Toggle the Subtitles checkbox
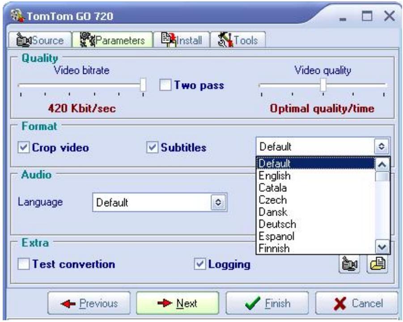This screenshot has width=403, height=322. point(152,147)
